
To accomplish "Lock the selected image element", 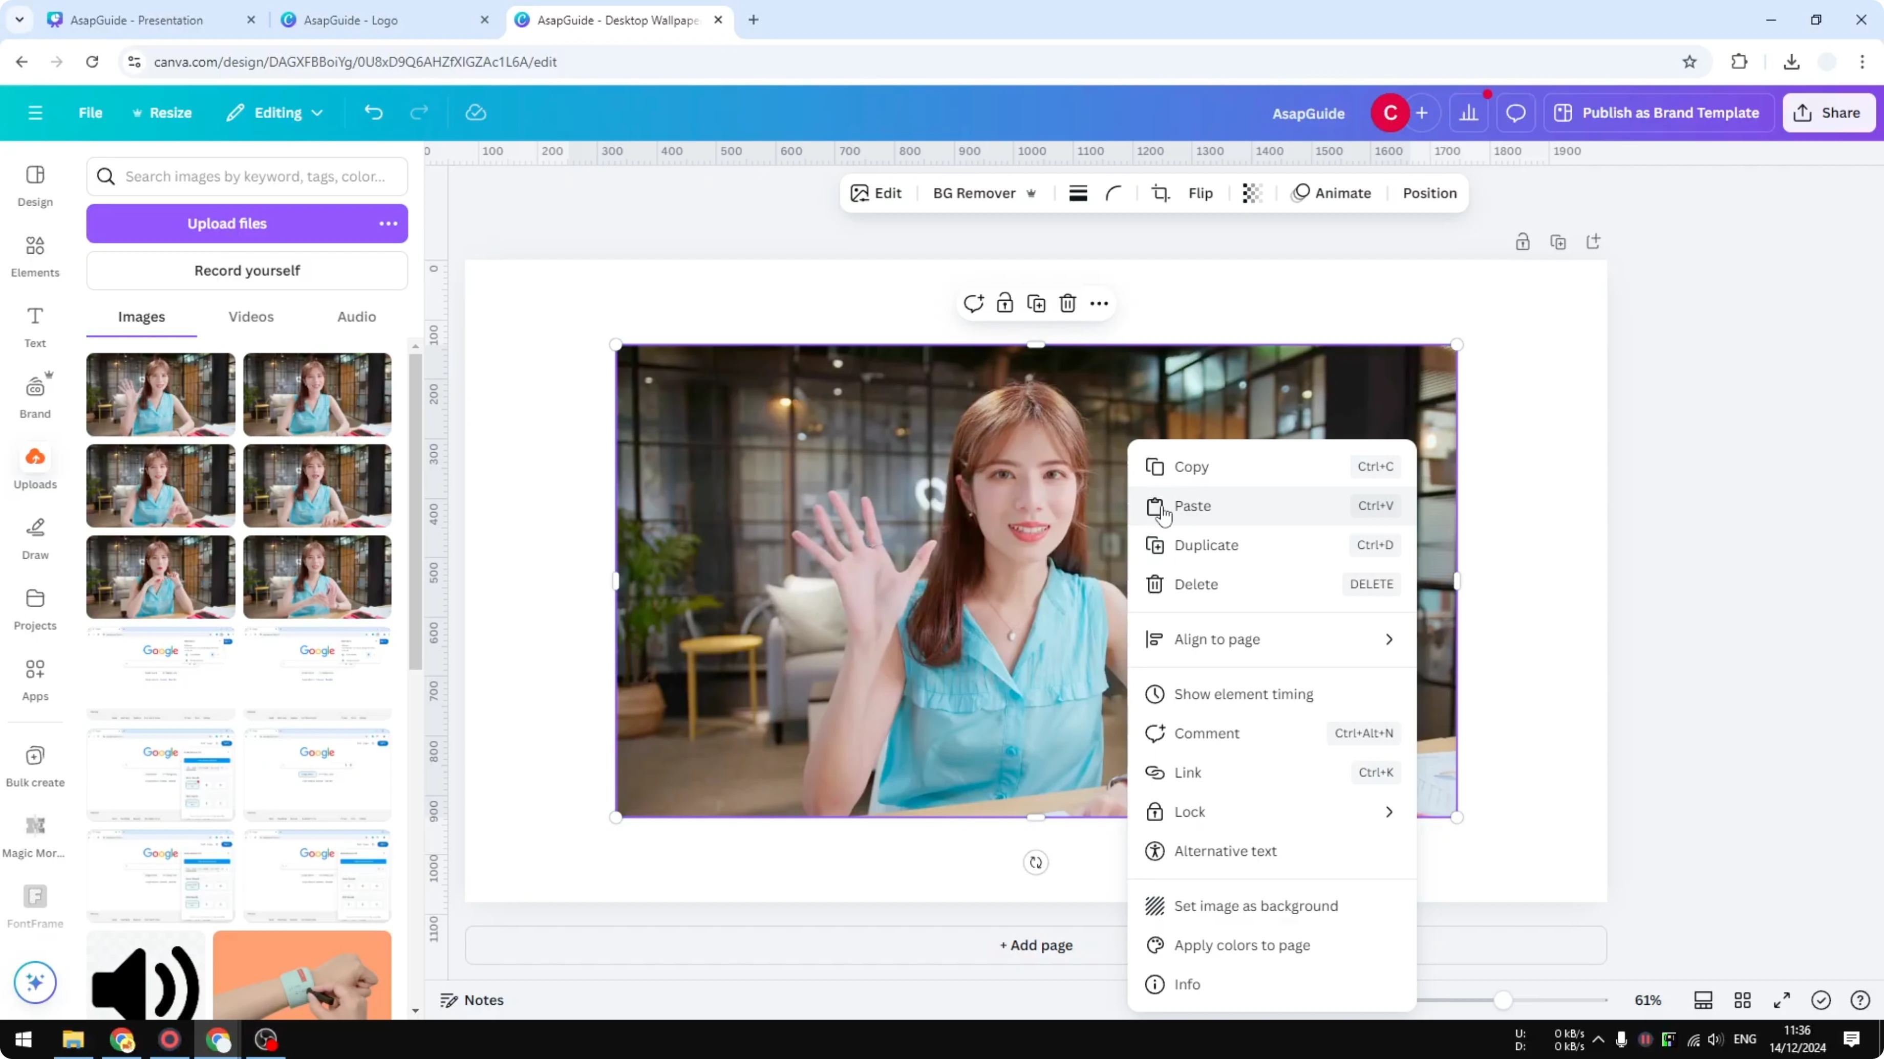I will click(x=1005, y=302).
